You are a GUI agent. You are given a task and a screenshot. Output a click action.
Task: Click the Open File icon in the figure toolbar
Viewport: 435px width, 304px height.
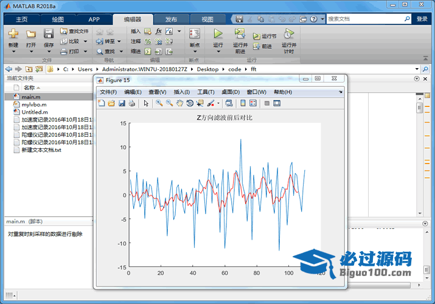coord(111,103)
